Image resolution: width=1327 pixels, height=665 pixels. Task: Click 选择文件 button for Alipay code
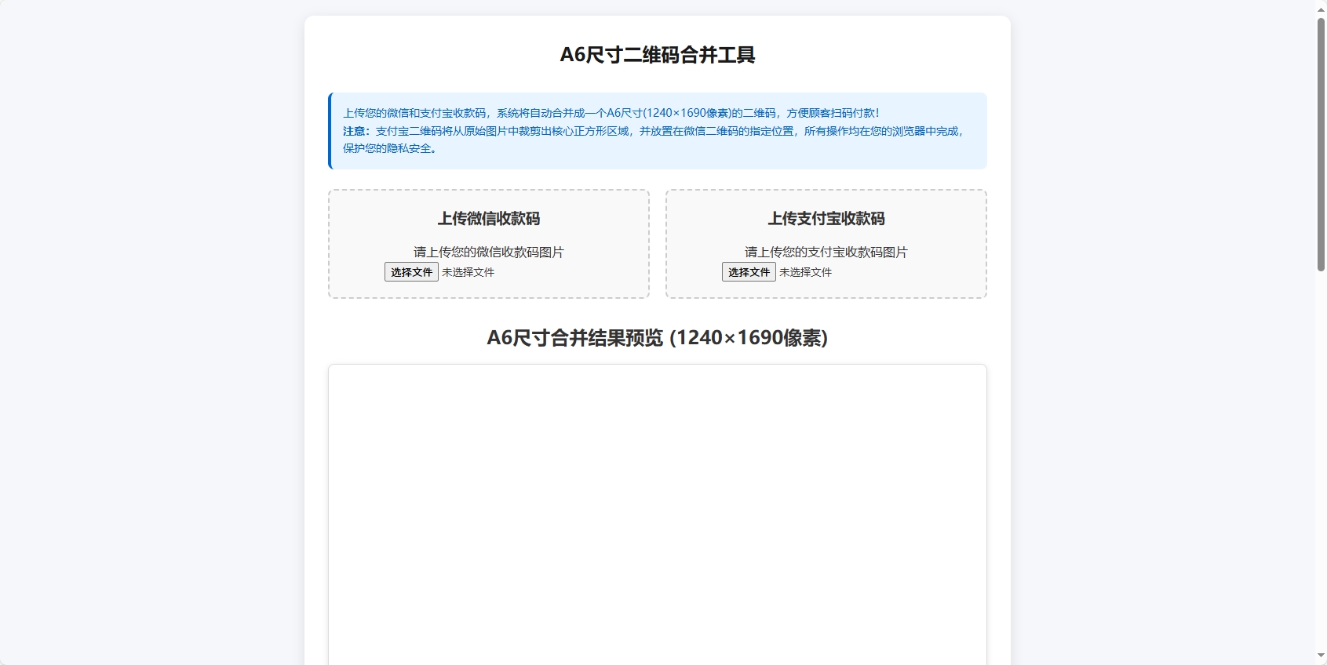pyautogui.click(x=749, y=272)
